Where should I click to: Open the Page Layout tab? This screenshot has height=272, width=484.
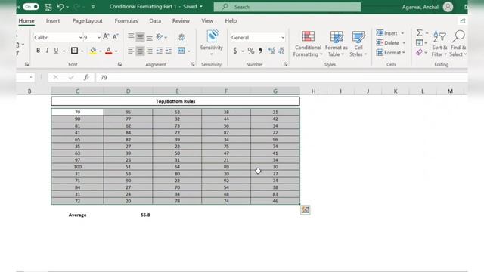tap(88, 21)
